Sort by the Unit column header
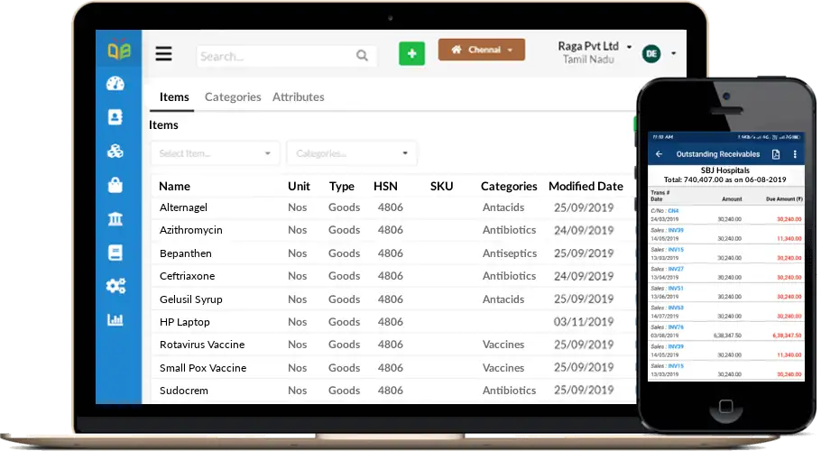The width and height of the screenshot is (821, 451). pyautogui.click(x=299, y=186)
